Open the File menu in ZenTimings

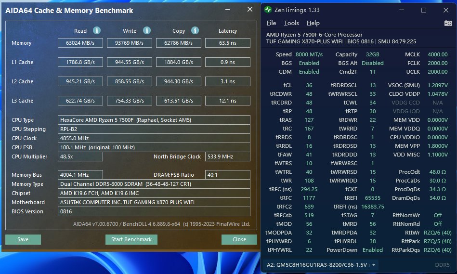271,23
